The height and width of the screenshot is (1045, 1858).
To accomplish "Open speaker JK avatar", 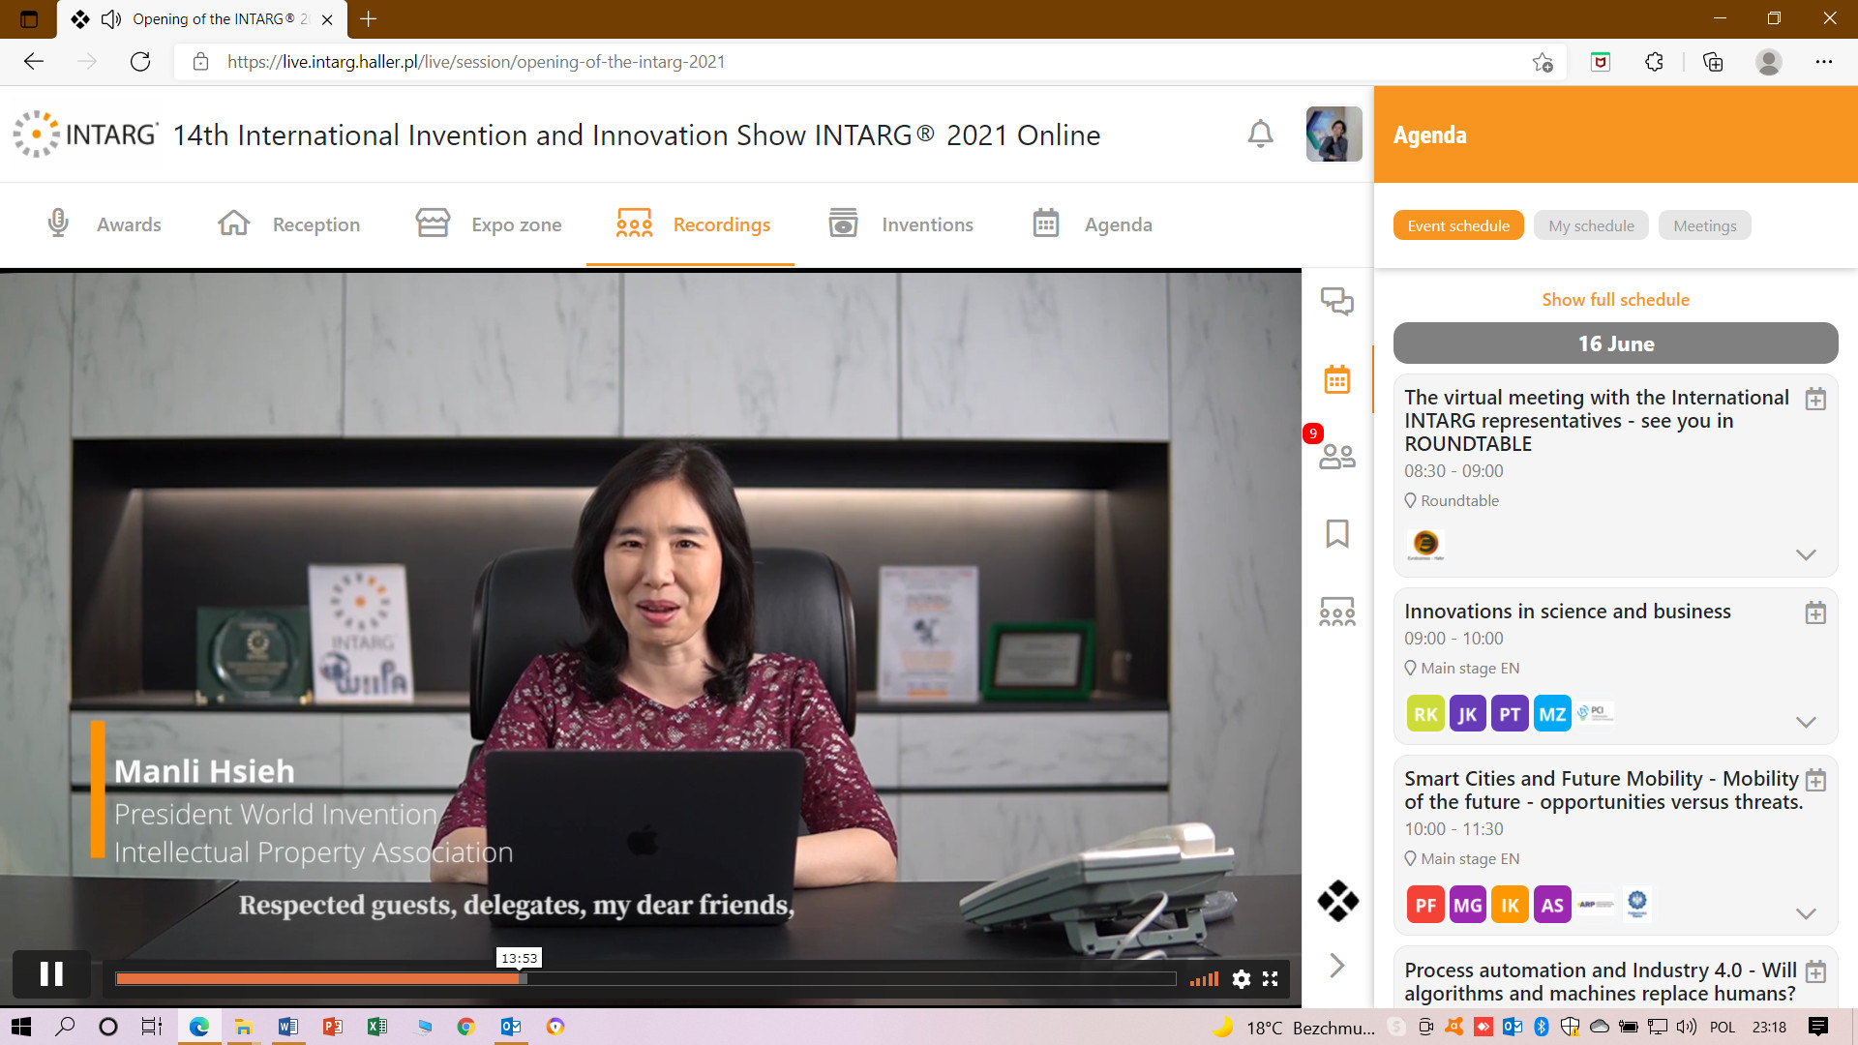I will coord(1467,714).
